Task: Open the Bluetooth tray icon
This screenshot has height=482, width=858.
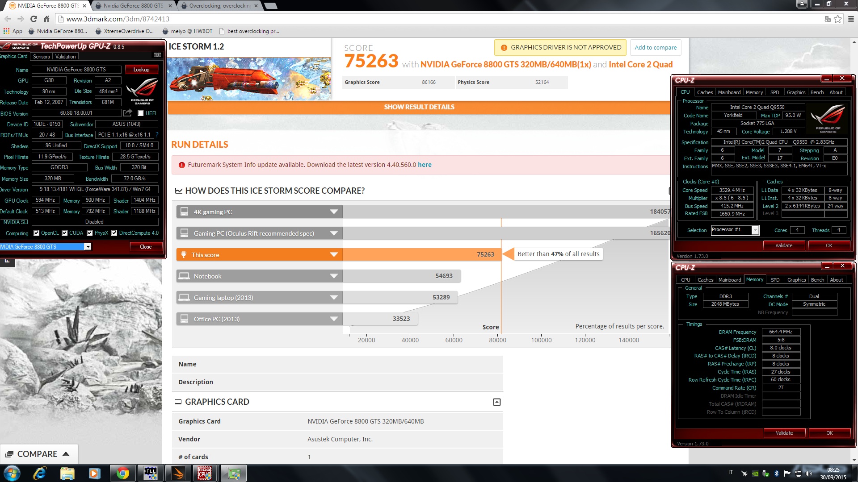Action: click(776, 473)
